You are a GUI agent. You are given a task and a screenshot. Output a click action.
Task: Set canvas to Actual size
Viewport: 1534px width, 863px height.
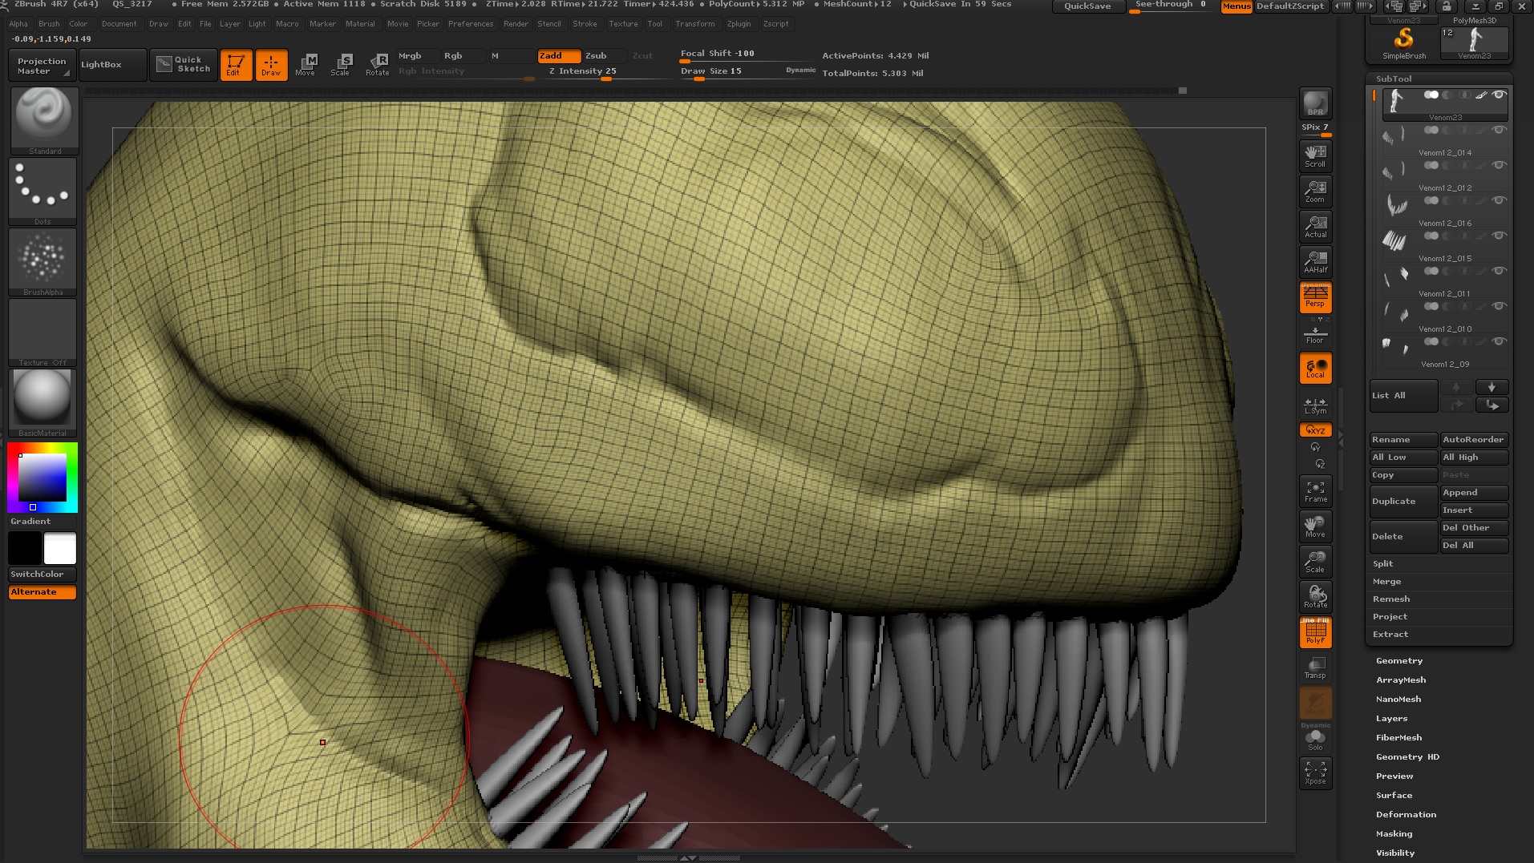pyautogui.click(x=1315, y=227)
